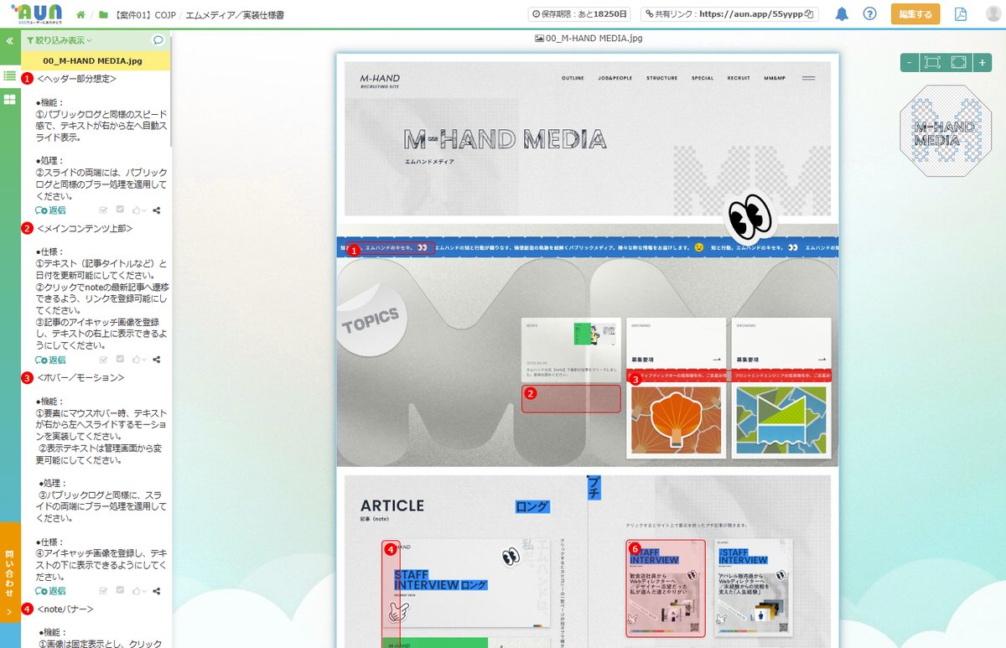Open the 【案件01】COJP breadcrumb
Viewport: 1006px width, 648px height.
click(143, 15)
